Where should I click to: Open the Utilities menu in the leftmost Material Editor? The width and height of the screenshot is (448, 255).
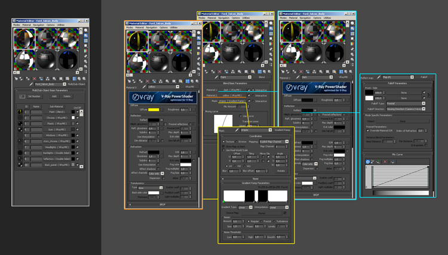point(61,25)
